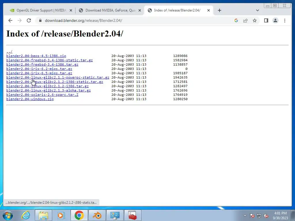Open Windows Start menu
Viewport: 295px width, 221px height.
7,215
